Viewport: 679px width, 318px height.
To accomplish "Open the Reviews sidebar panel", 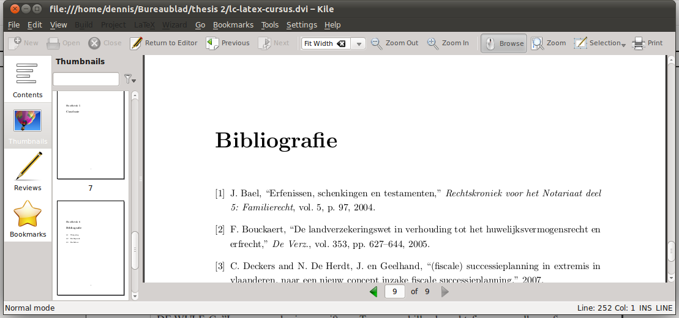I will pos(28,172).
